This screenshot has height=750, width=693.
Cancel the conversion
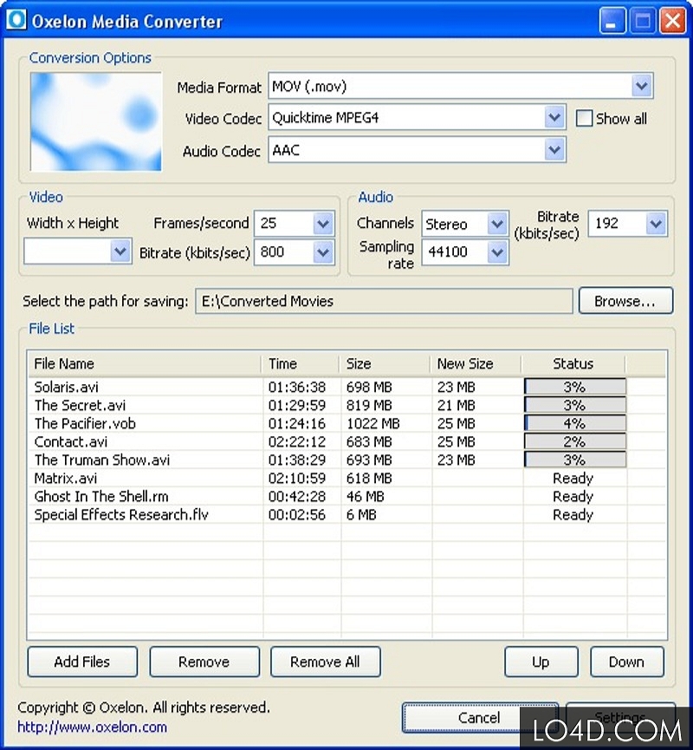pyautogui.click(x=479, y=717)
